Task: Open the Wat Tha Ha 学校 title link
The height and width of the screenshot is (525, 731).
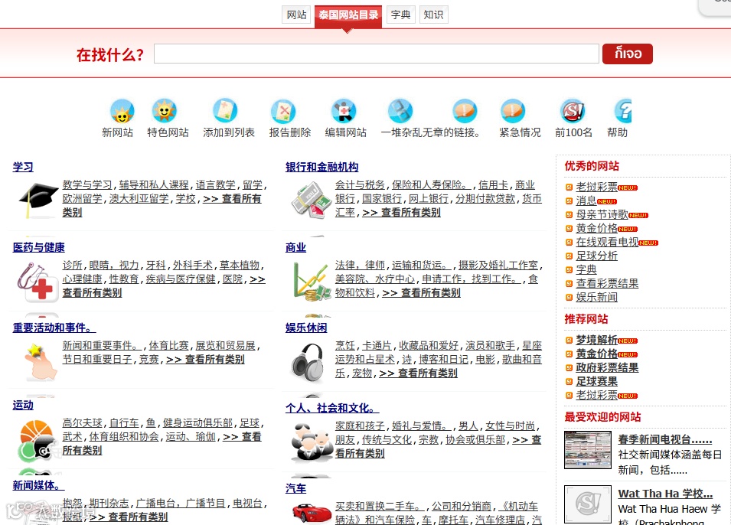Action: pyautogui.click(x=665, y=494)
